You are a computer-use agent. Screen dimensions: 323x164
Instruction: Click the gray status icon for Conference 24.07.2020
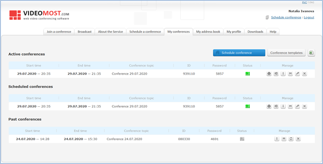click(x=242, y=139)
